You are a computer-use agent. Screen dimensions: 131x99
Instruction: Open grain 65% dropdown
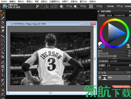tap(101, 6)
